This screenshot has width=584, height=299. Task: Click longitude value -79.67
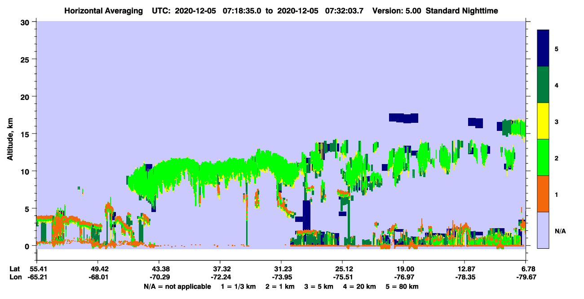(526, 277)
